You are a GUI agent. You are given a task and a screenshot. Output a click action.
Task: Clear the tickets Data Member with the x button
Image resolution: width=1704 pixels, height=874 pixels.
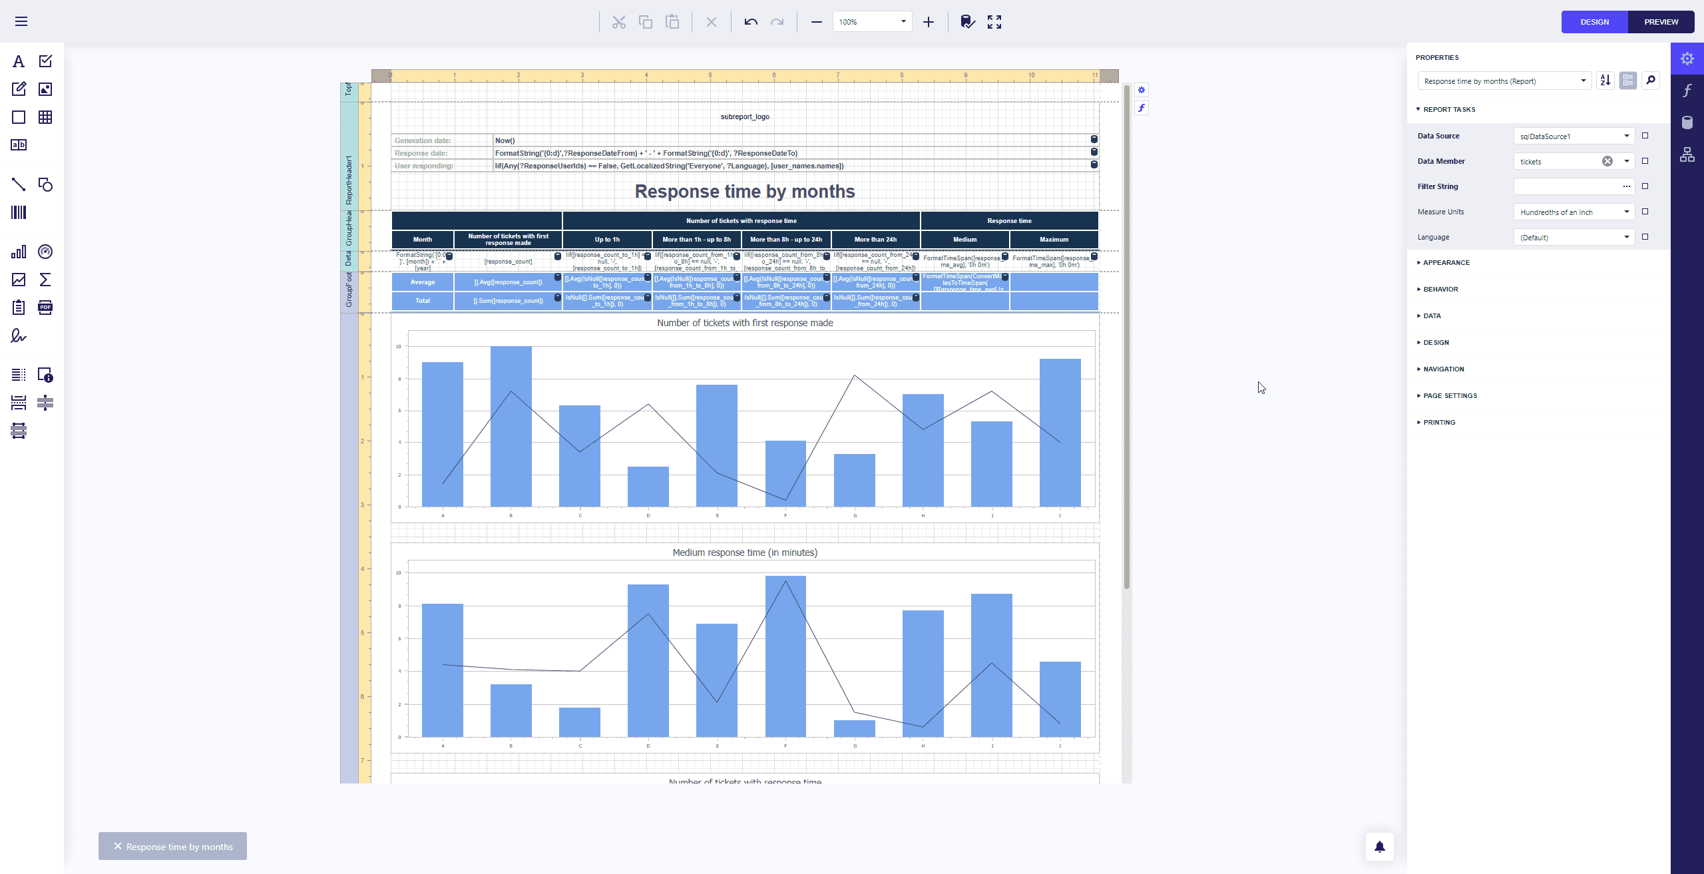pos(1607,161)
